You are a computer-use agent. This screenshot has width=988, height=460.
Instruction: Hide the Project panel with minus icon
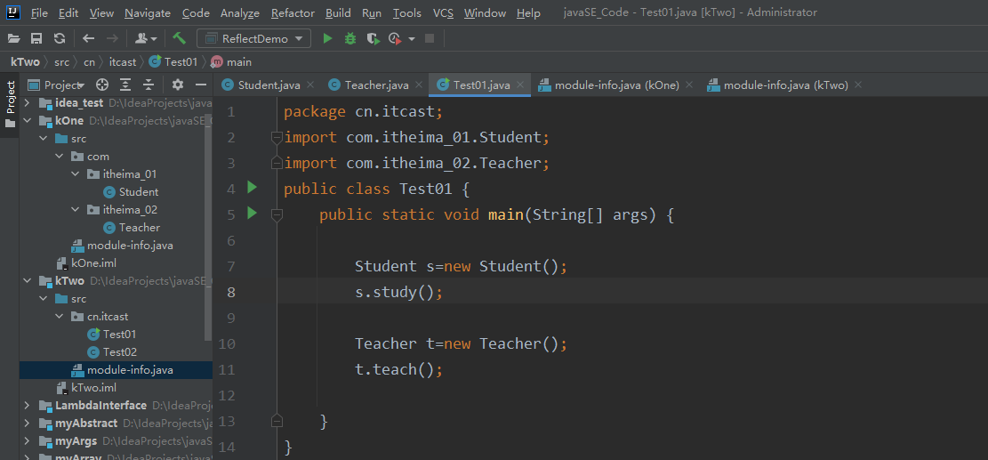[201, 85]
